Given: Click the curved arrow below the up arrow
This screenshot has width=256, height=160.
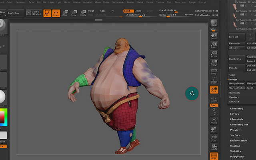Looking at the screenshot, I should point(250,39).
